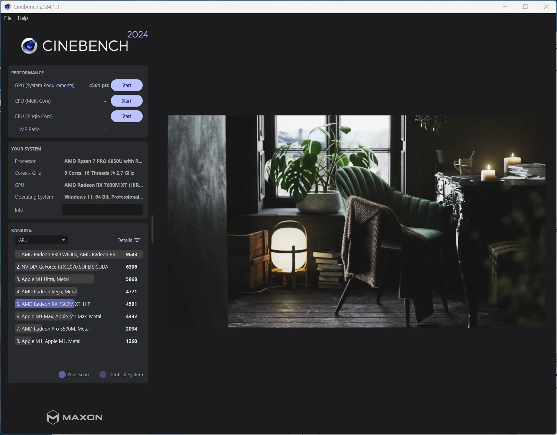Select the AMD Radeon RX 7600M XT entry
The image size is (557, 435).
79,304
